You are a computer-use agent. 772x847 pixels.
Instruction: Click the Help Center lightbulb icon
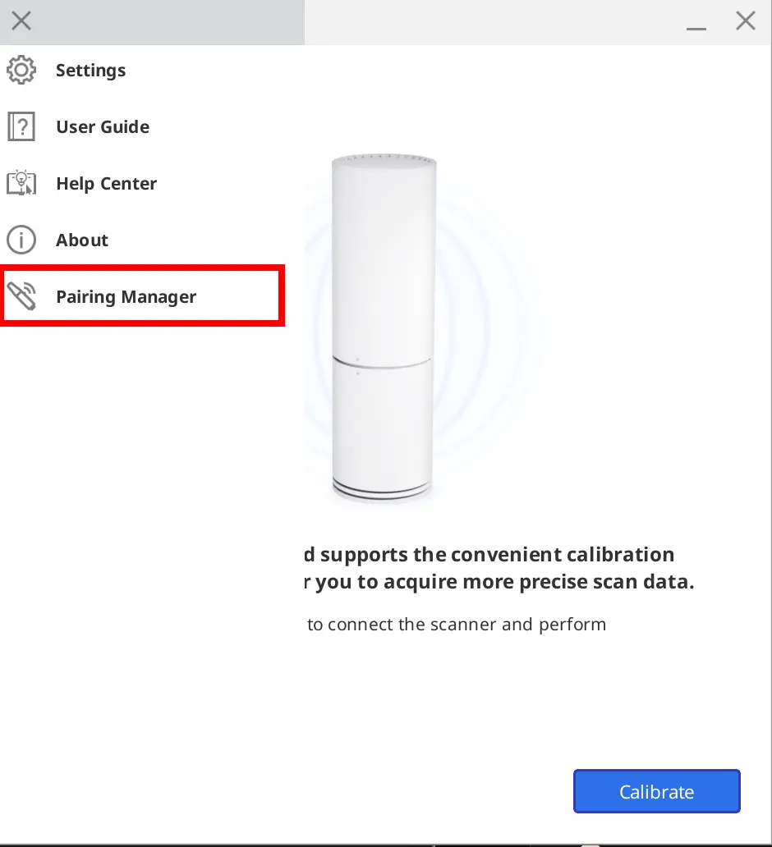pos(21,183)
